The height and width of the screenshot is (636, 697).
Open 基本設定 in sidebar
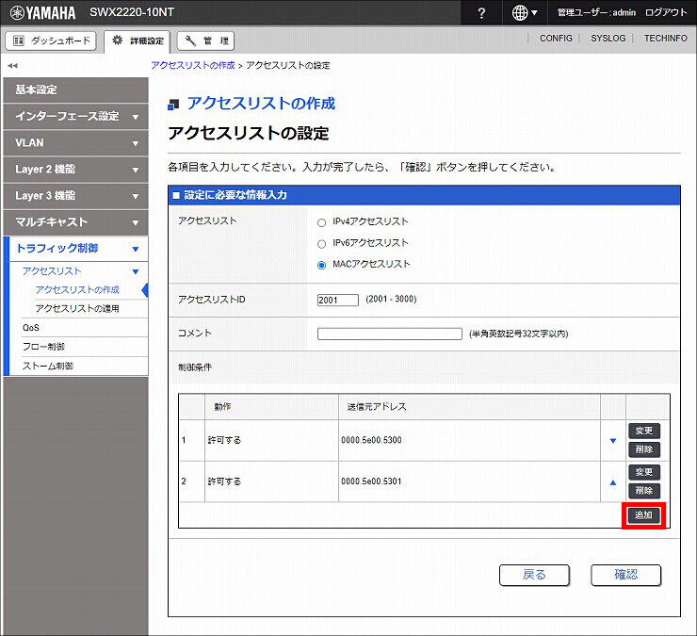pyautogui.click(x=75, y=90)
